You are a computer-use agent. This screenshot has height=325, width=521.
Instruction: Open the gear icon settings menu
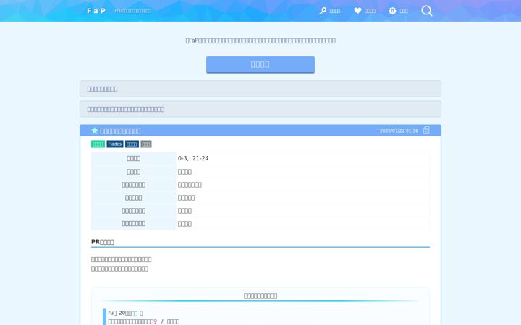(399, 11)
